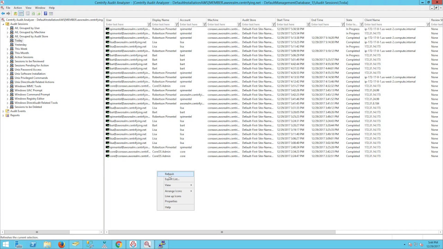443x249 pixels.
Task: Toggle the Show/Hide Console Tree icon
Action: (x=21, y=13)
